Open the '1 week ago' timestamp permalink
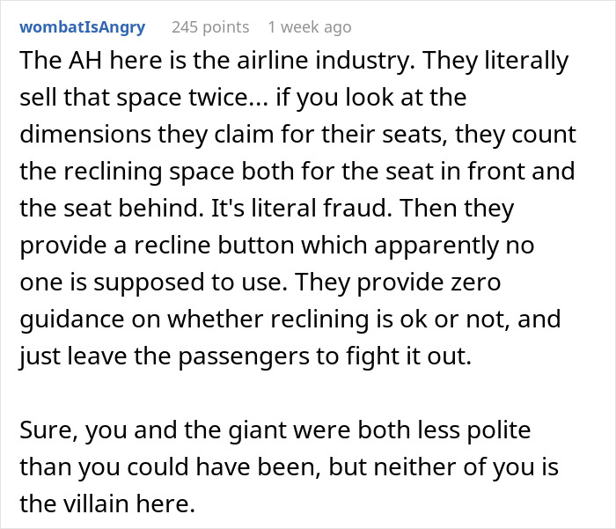 [x=310, y=26]
